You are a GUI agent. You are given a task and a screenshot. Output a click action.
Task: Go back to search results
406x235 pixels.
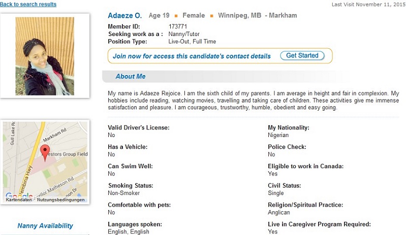click(28, 4)
